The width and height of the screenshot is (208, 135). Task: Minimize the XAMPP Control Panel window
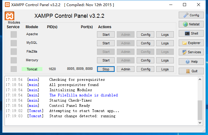coord(171,5)
